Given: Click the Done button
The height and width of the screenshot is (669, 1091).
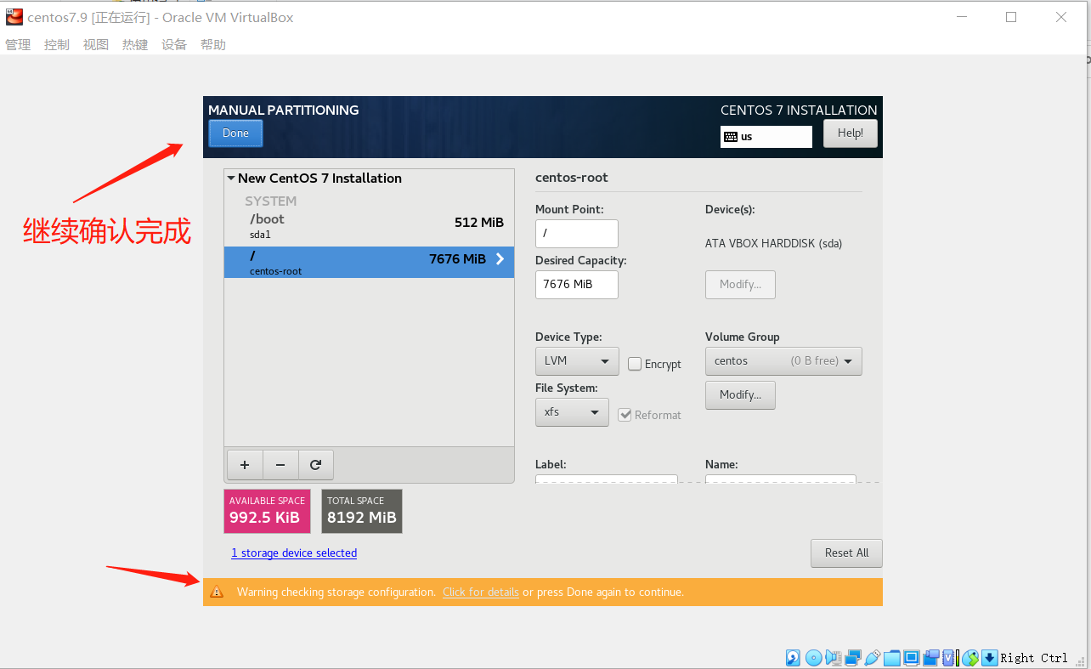Looking at the screenshot, I should (x=235, y=133).
